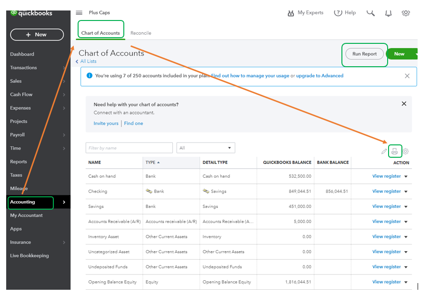
Task: Click the bank feed icon beside Checking type
Action: 149,191
